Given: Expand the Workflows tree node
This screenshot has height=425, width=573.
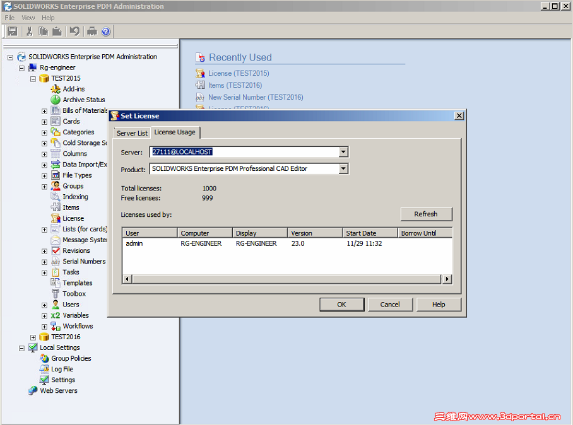Looking at the screenshot, I should (x=44, y=327).
